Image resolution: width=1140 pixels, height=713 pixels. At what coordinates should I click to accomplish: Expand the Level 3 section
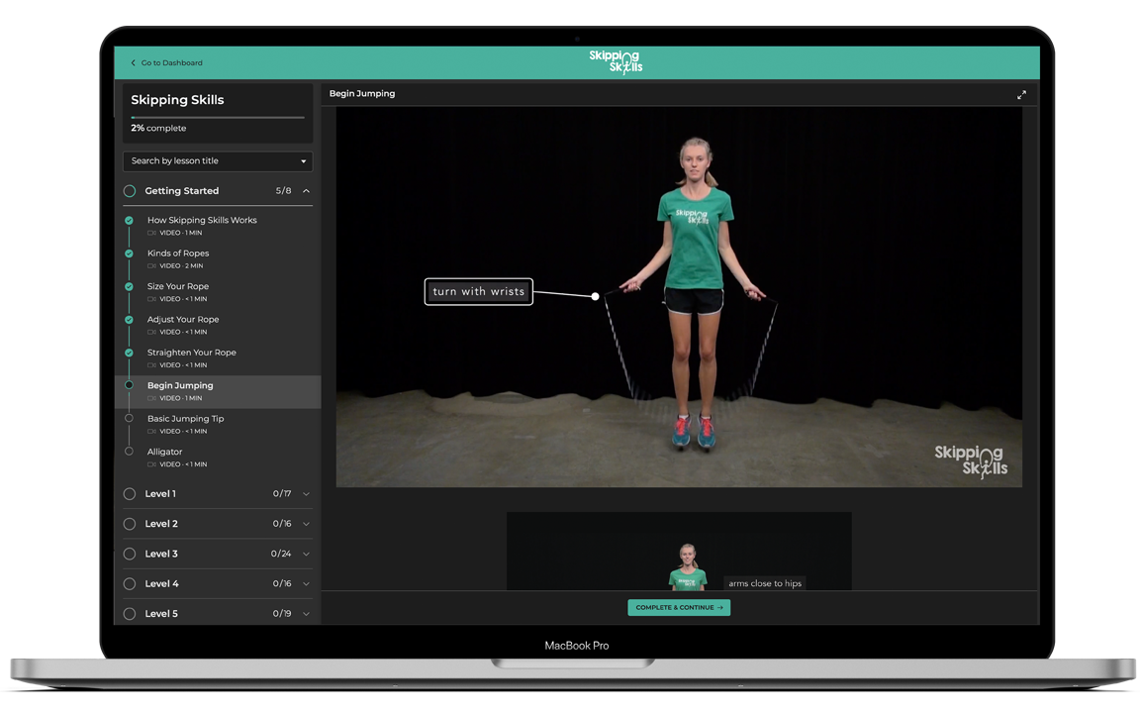306,554
